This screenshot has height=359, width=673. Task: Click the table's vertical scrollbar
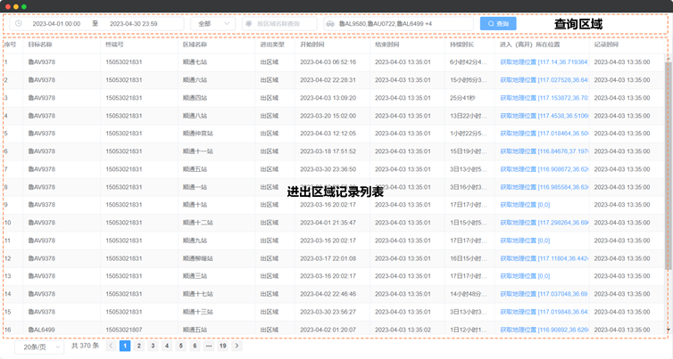pos(669,178)
